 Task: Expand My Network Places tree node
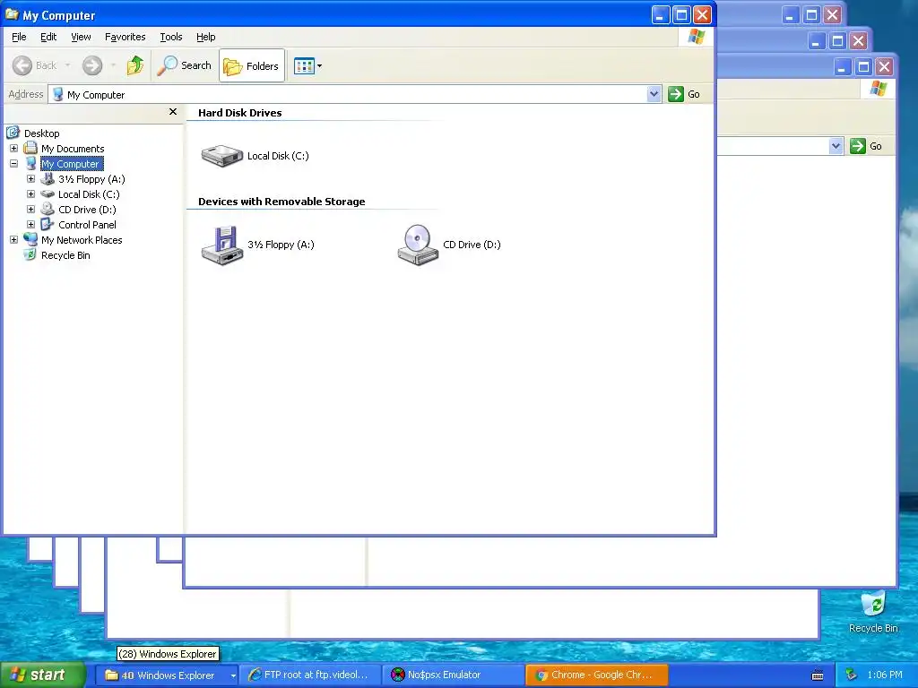[x=13, y=240]
